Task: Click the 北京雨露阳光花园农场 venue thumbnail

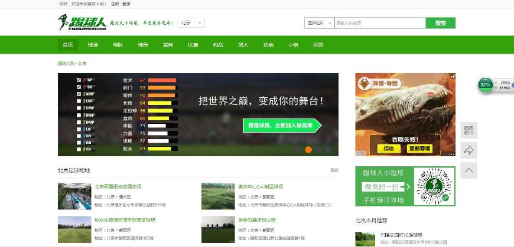Action: pyautogui.click(x=74, y=196)
